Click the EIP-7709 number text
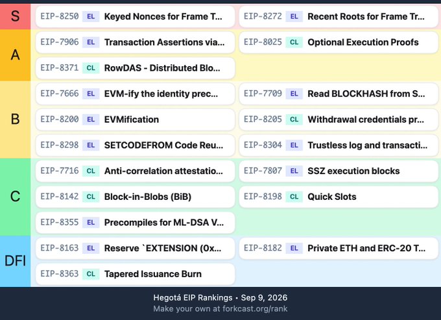The height and width of the screenshot is (320, 441). point(263,93)
